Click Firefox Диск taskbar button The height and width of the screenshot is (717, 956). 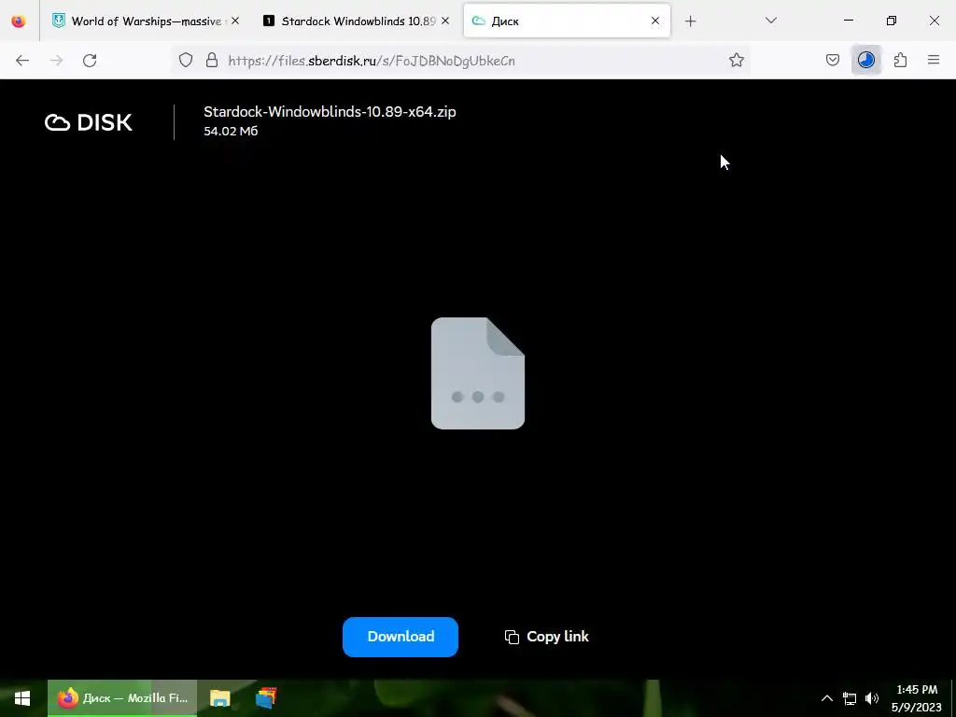[122, 698]
